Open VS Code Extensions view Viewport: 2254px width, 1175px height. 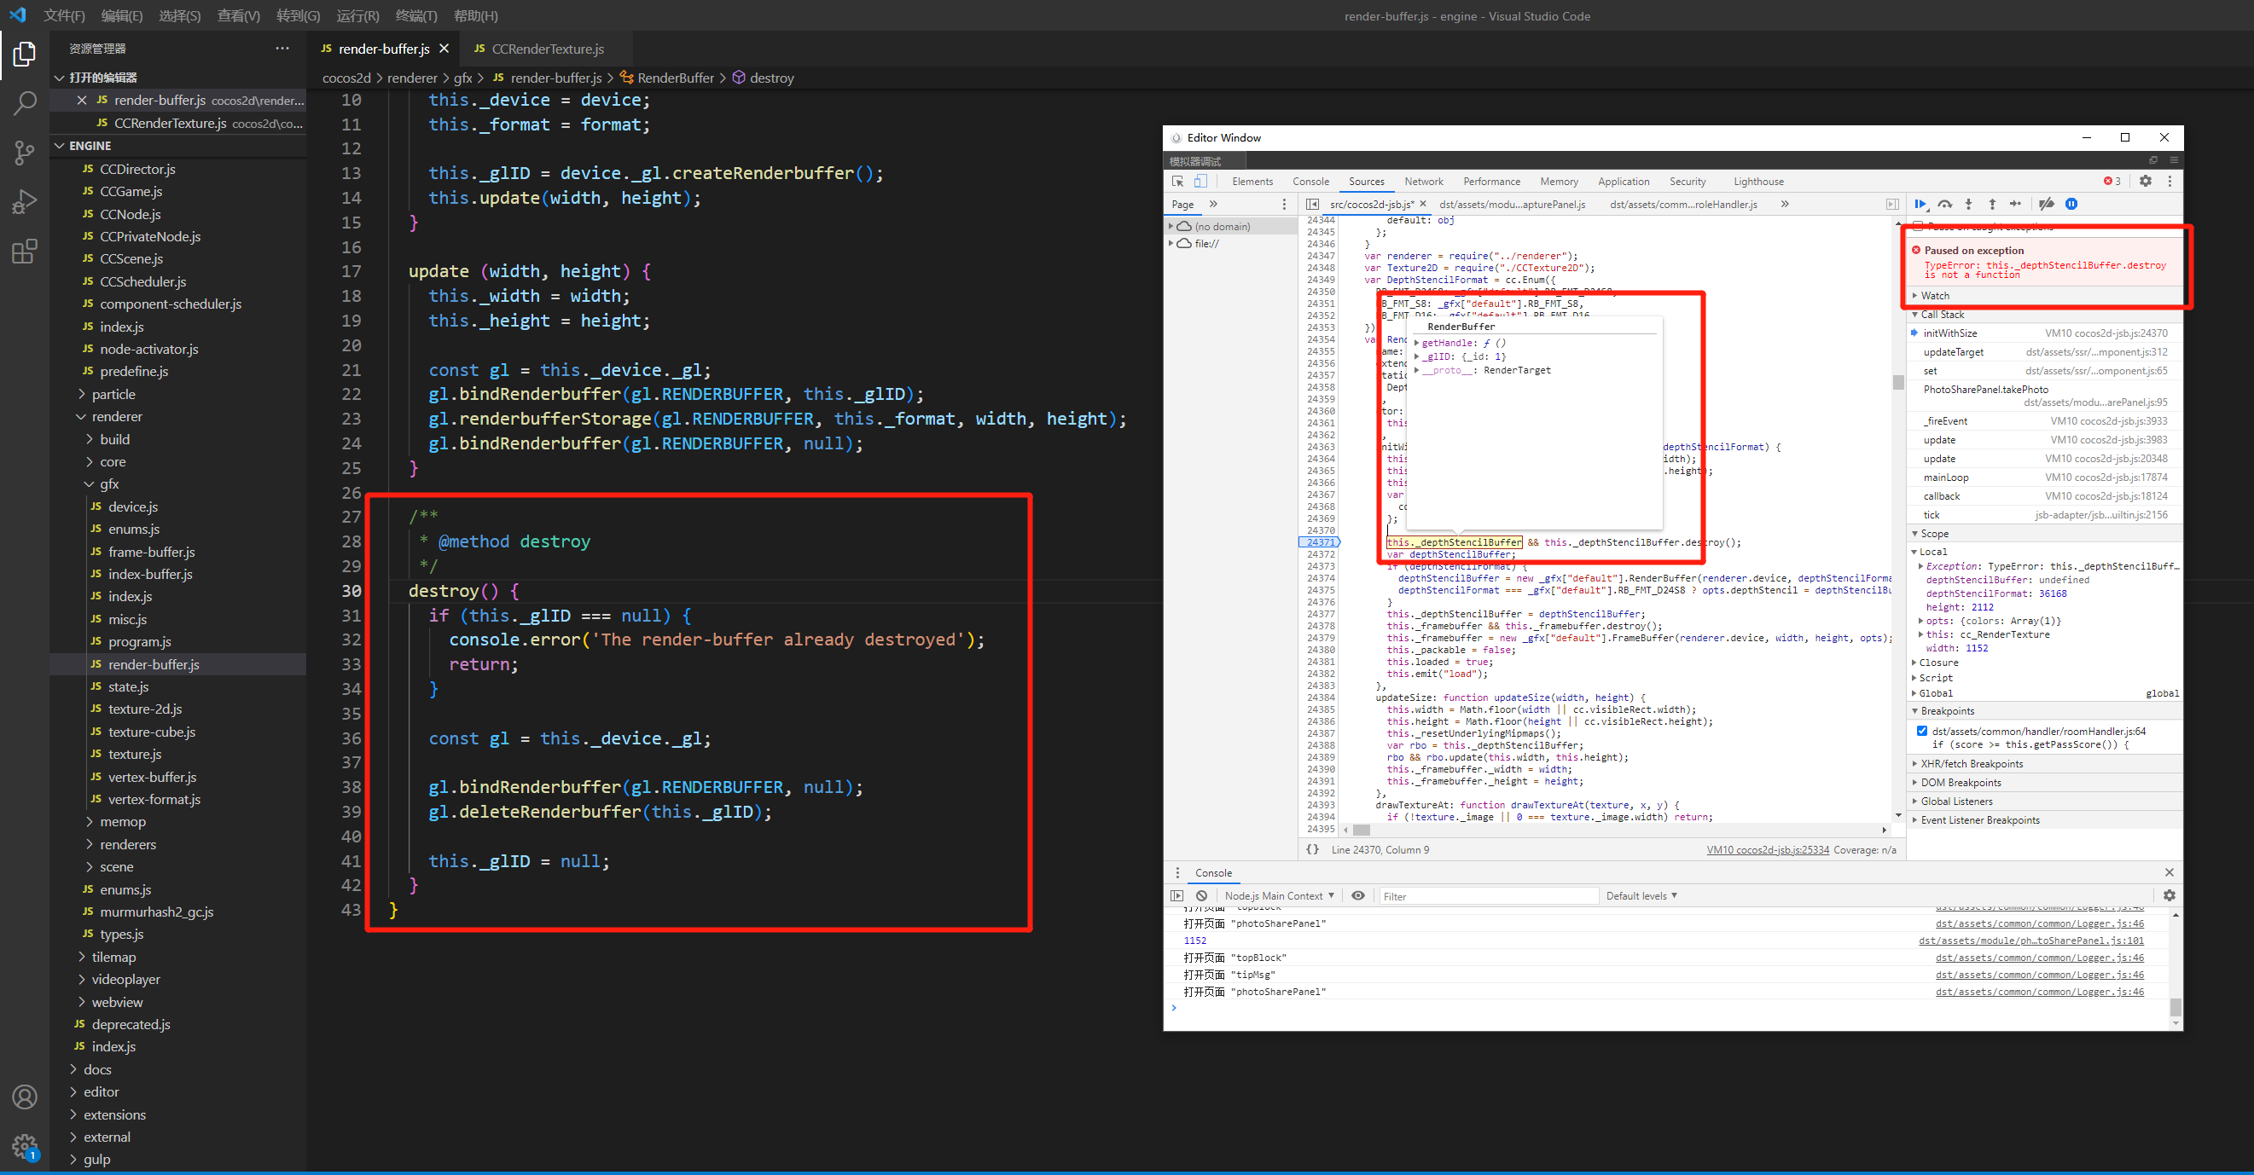coord(25,252)
